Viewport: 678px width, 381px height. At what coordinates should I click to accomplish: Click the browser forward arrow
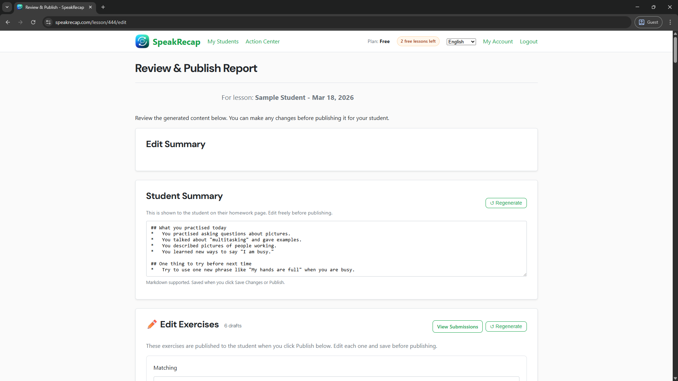pos(20,22)
